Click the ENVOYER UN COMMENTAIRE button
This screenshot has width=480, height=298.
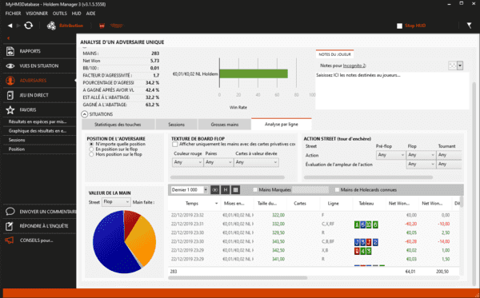(40, 212)
